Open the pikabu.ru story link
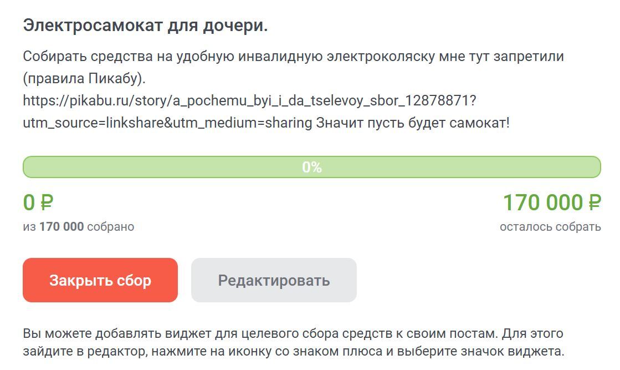This screenshot has height=370, width=620. click(249, 101)
